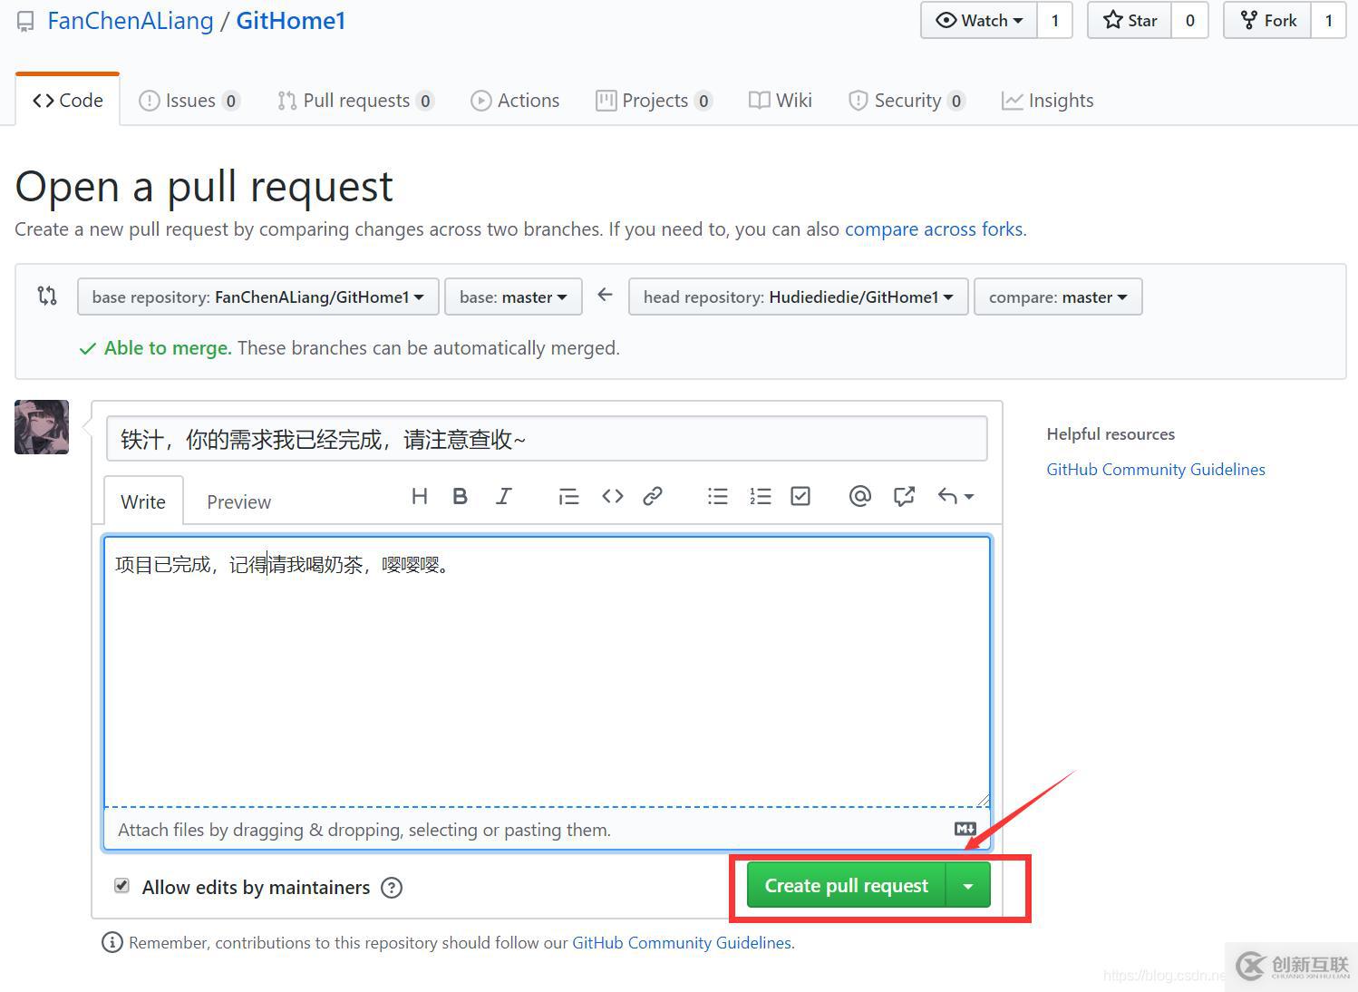The width and height of the screenshot is (1358, 992).
Task: Open the saved replies menu
Action: pos(955,496)
